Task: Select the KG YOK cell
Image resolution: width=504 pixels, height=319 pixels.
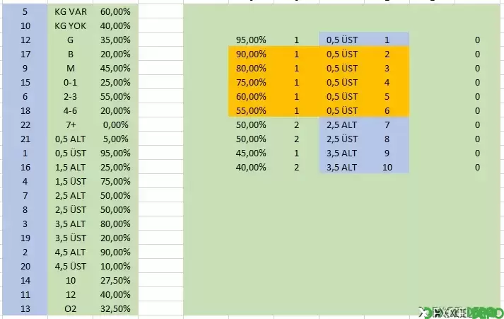Action: click(71, 25)
